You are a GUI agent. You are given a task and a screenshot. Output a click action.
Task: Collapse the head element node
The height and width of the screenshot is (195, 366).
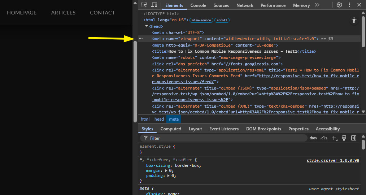(x=147, y=26)
